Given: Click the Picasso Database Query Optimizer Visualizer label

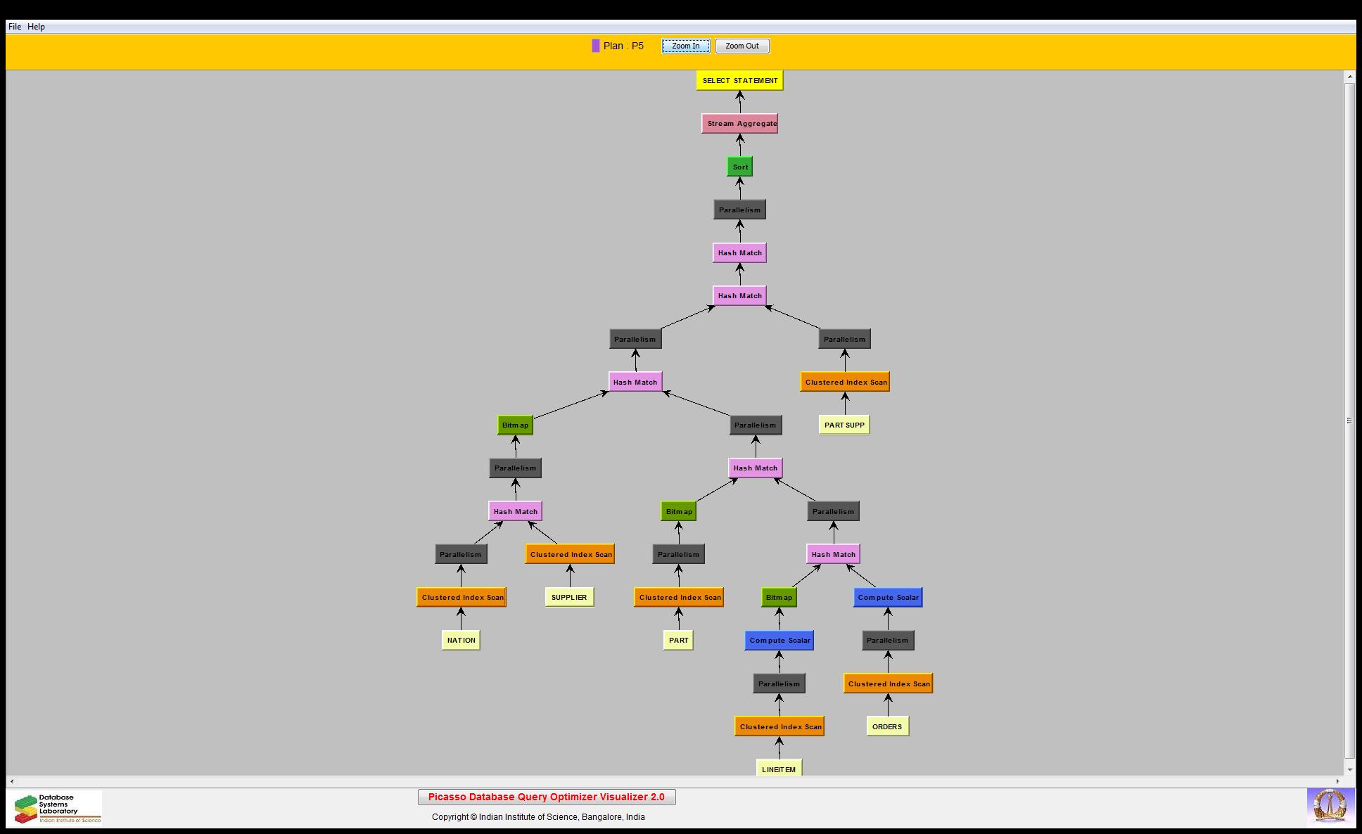Looking at the screenshot, I should pos(546,797).
